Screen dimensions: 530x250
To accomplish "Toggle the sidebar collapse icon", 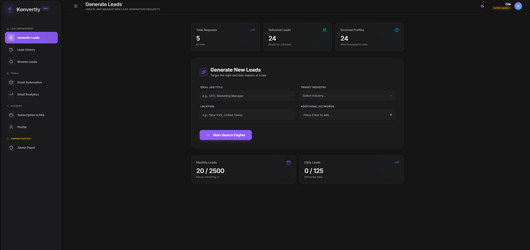I will coord(76,6).
